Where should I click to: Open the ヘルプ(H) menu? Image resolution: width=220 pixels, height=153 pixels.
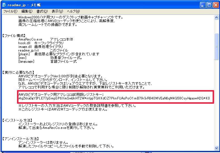click(73, 11)
